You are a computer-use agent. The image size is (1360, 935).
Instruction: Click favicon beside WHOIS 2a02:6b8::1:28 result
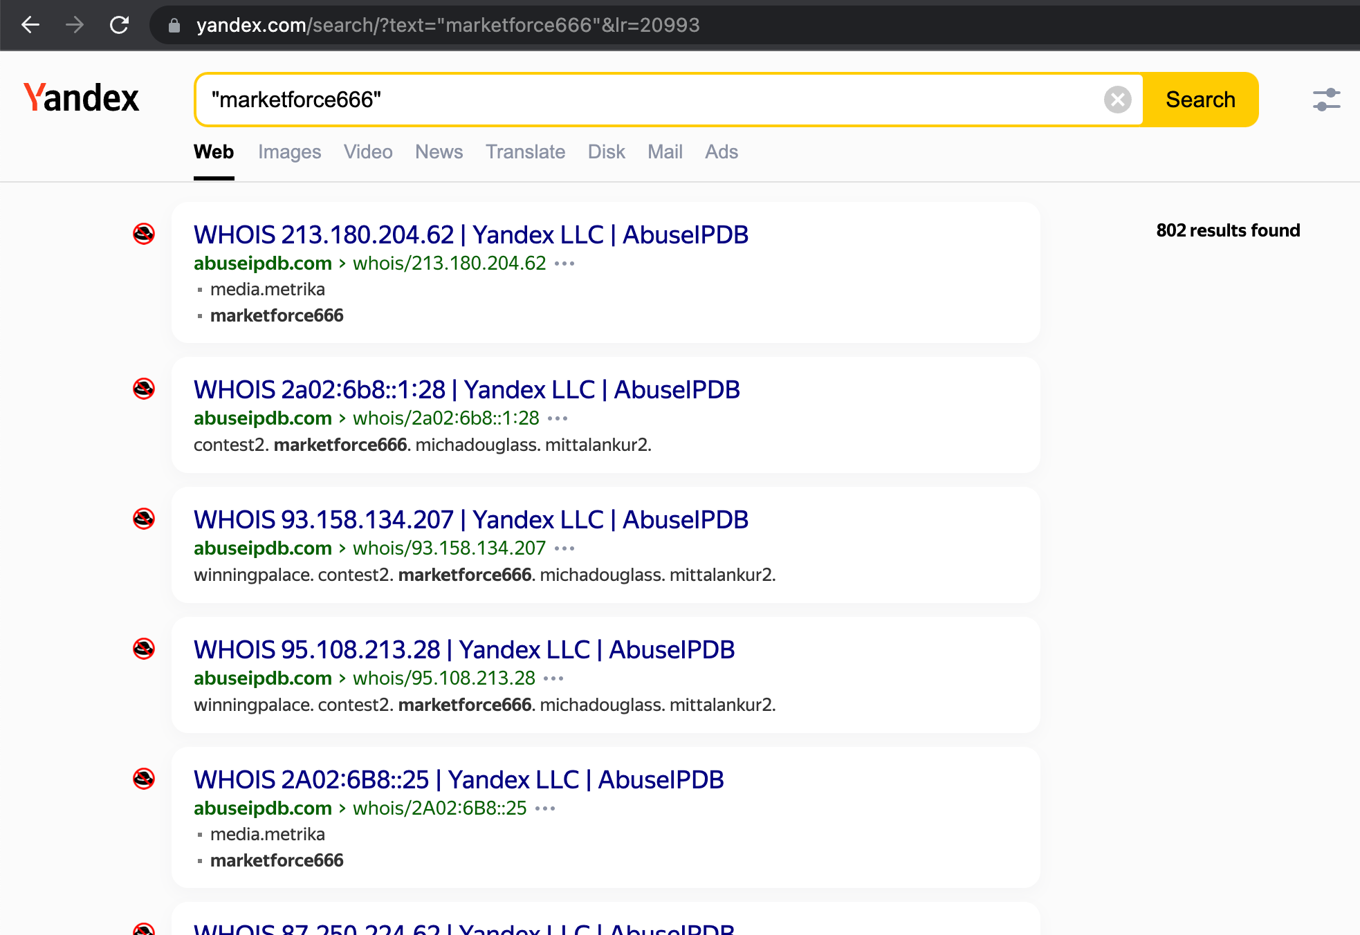[x=144, y=389]
